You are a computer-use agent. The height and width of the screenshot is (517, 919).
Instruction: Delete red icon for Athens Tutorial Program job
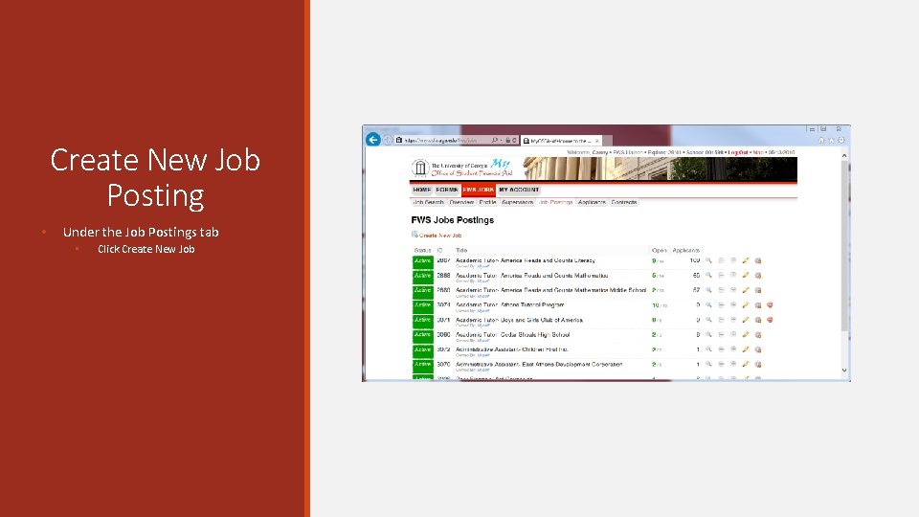[770, 305]
